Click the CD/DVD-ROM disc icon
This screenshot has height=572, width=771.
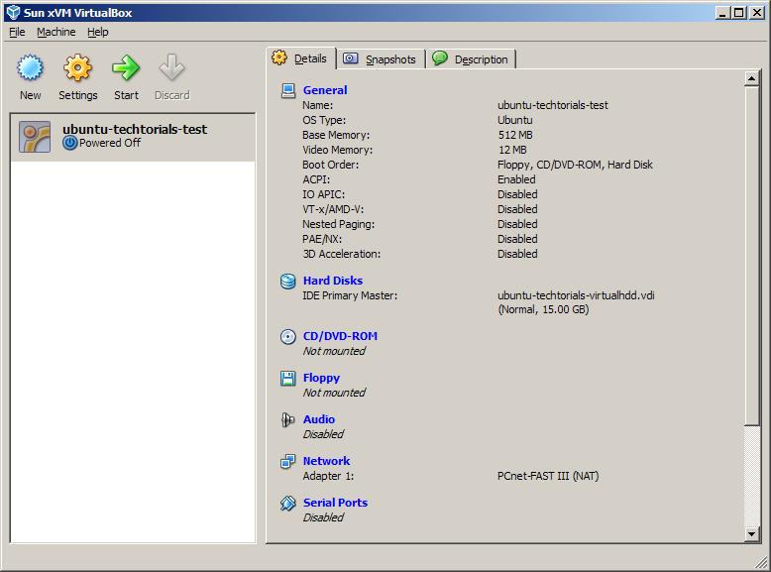[x=288, y=336]
